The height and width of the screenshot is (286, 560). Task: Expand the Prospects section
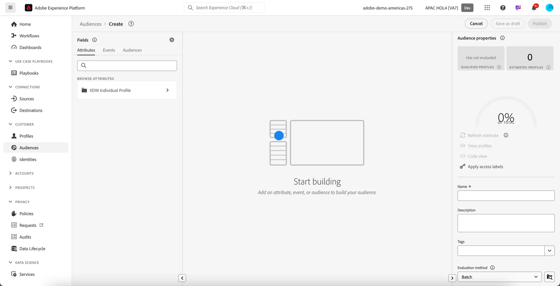pos(10,188)
